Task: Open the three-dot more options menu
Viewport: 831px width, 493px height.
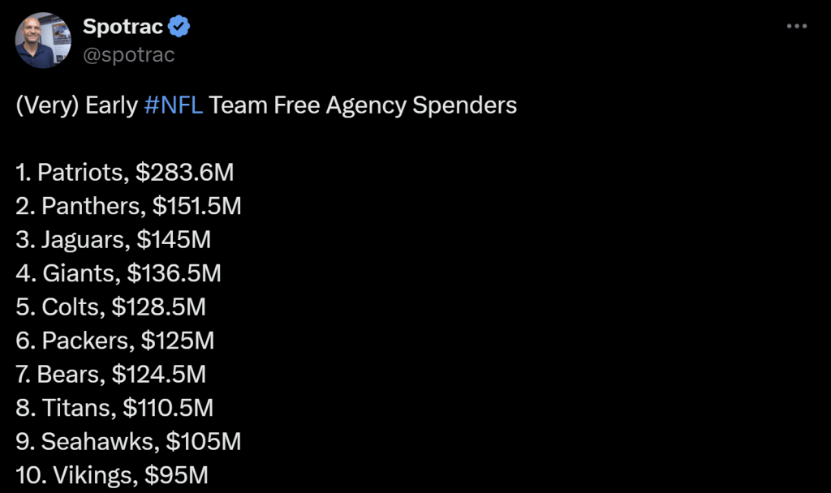Action: point(797,27)
